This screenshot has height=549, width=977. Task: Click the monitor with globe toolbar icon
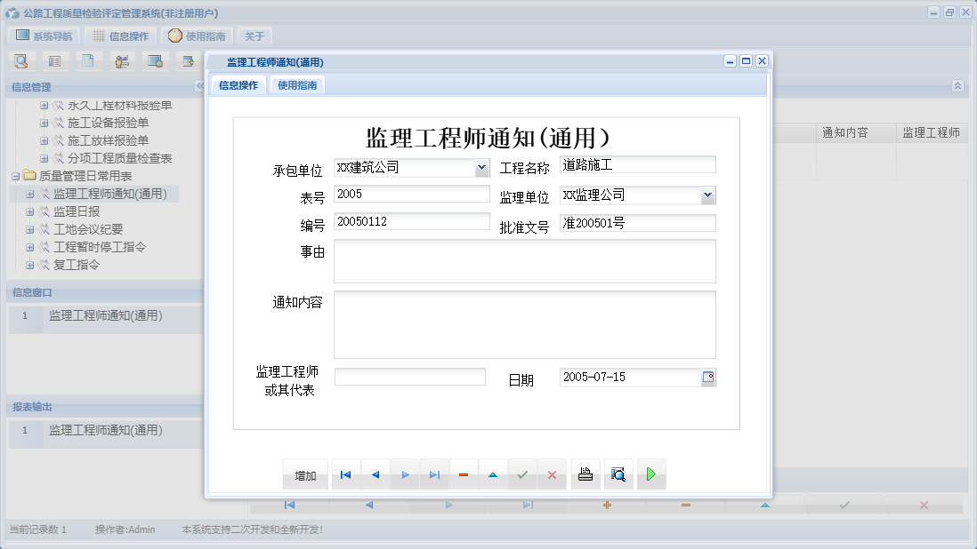tap(157, 60)
